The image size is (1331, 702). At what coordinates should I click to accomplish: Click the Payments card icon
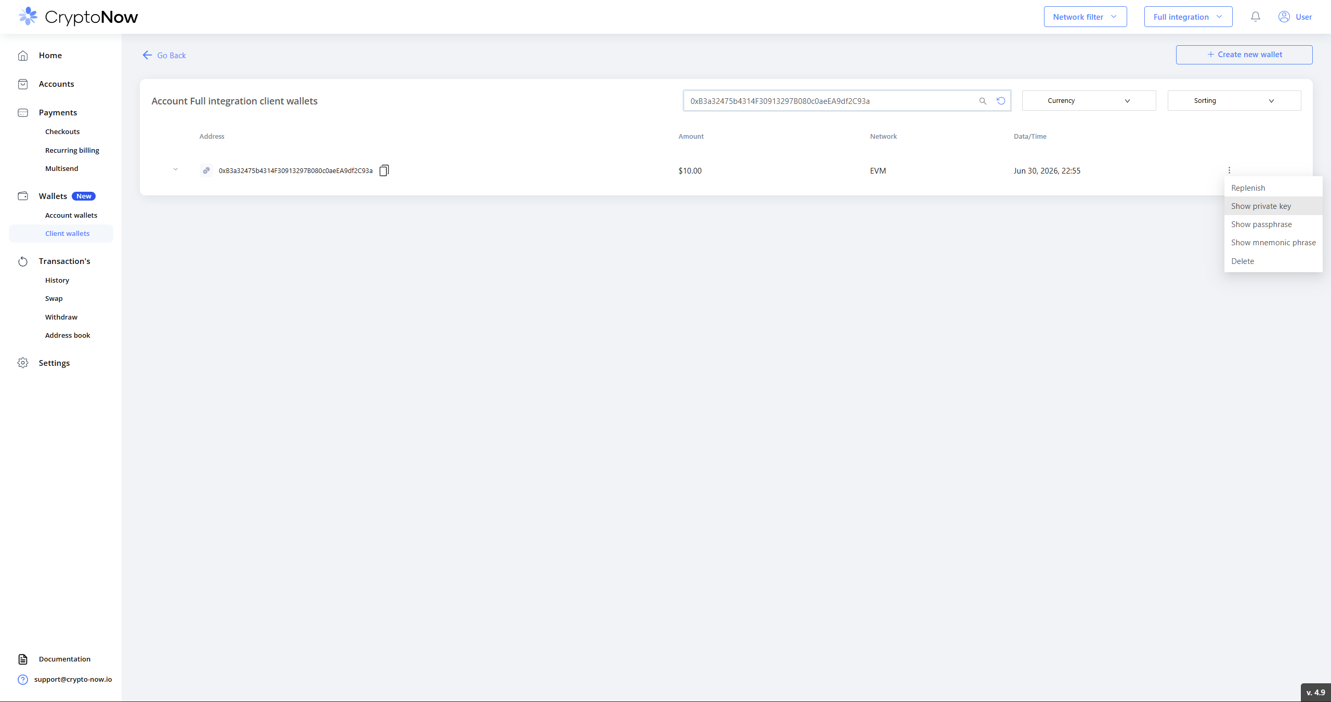pyautogui.click(x=23, y=113)
